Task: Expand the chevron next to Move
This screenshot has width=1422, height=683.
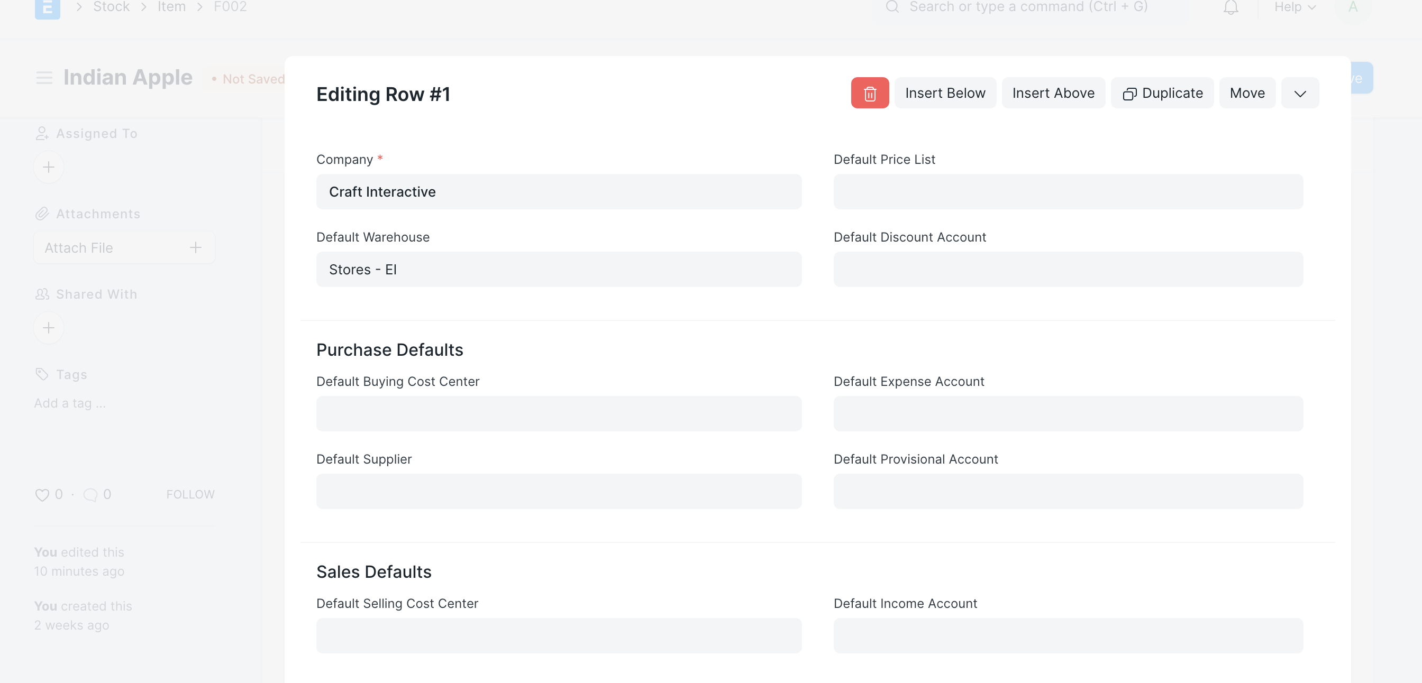Action: 1299,93
